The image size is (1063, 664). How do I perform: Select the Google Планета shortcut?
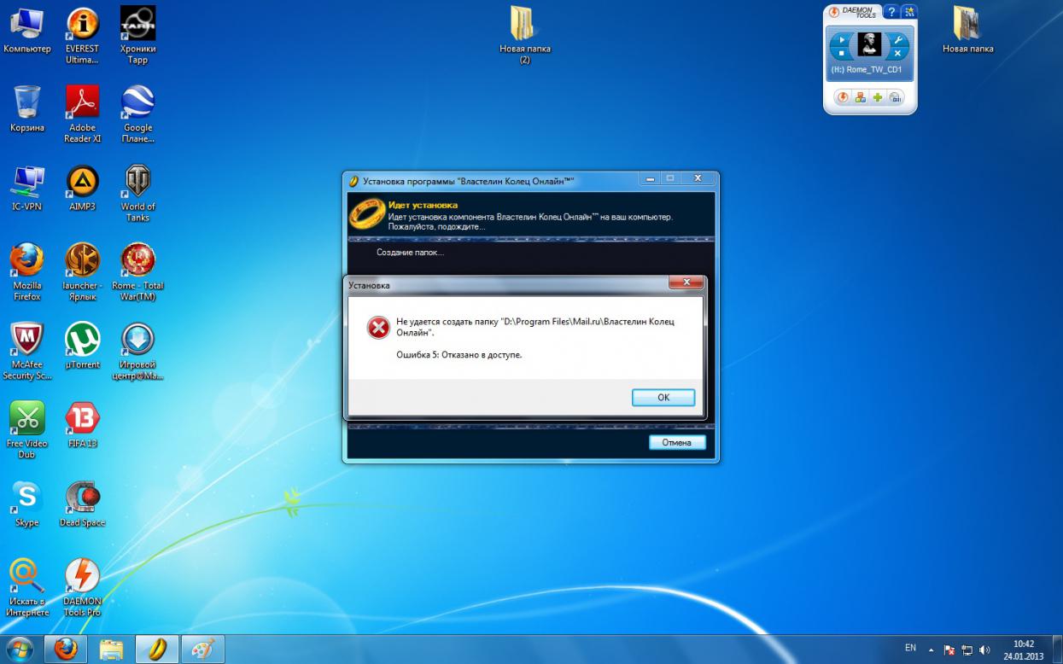[137, 114]
